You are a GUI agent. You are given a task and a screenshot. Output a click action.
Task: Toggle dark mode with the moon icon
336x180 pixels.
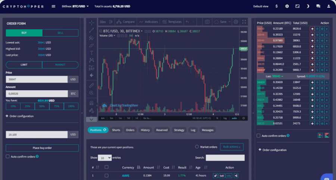308,6
